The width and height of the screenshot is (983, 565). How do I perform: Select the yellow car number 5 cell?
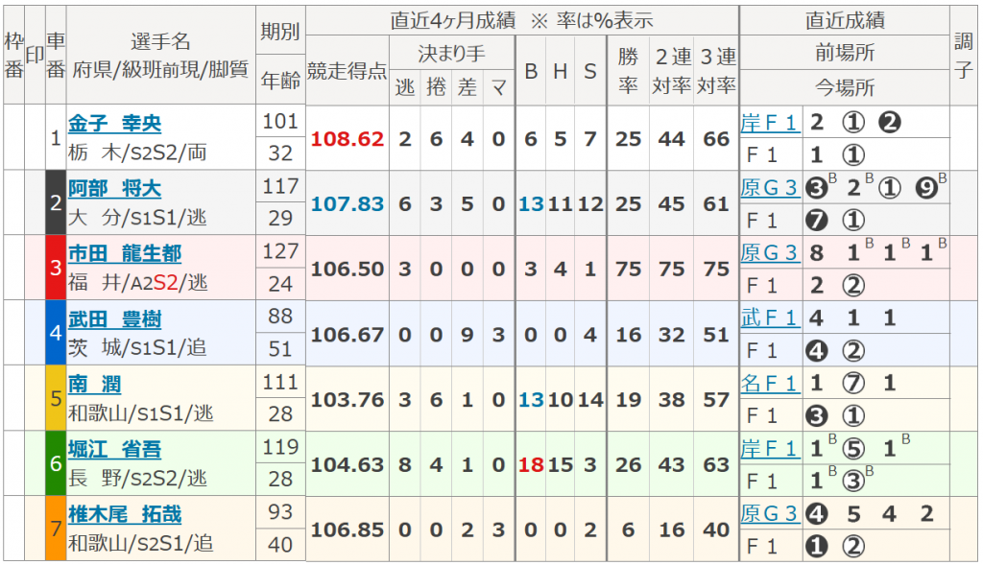click(56, 398)
